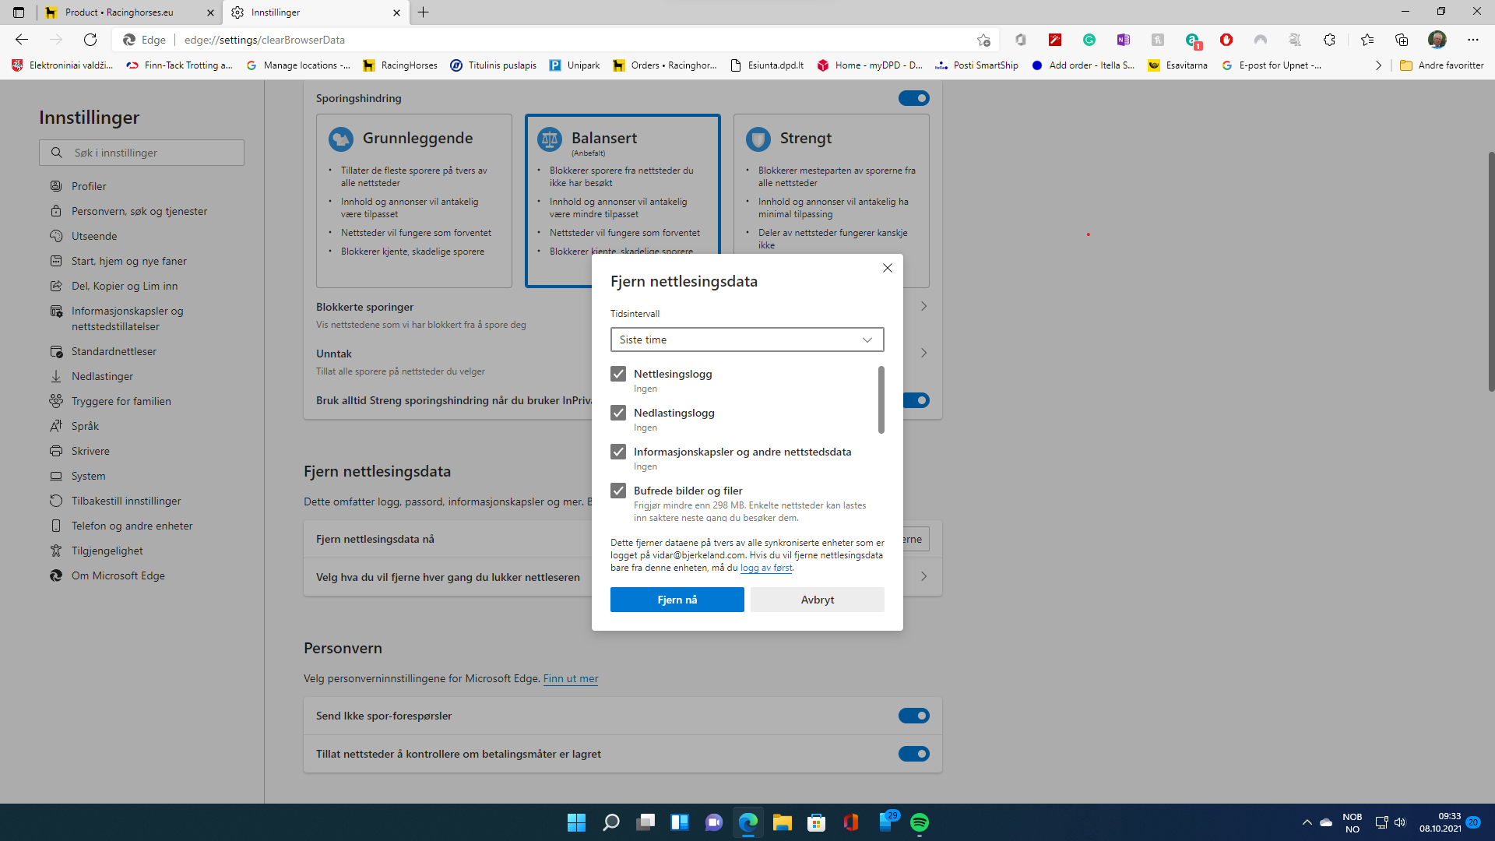This screenshot has height=841, width=1495.
Task: Uncheck Bufrede bilder og filer
Action: 619,491
